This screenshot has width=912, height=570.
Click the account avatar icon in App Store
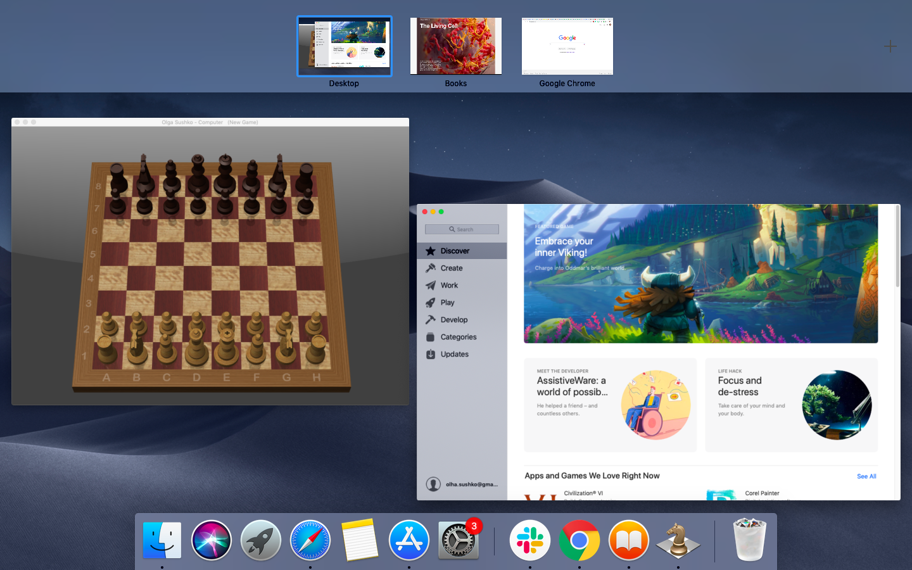[x=433, y=484]
